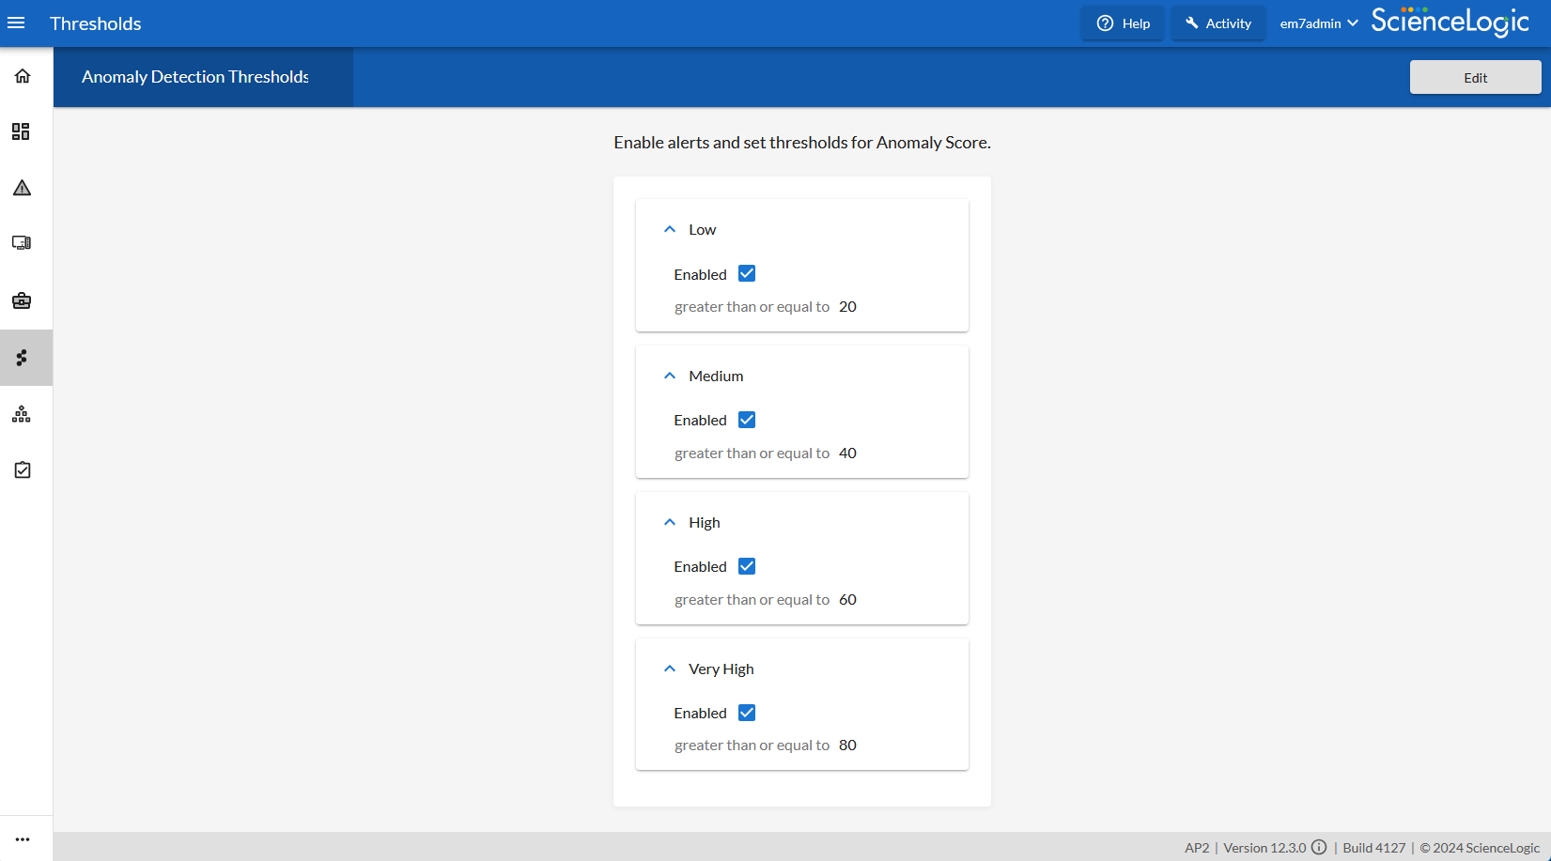Open the Events warning triangle icon

point(22,188)
